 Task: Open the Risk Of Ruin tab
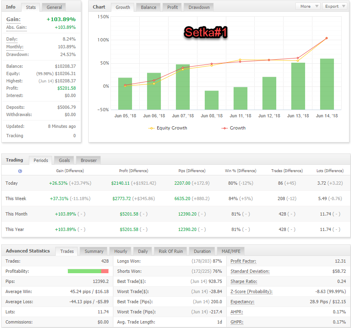[171, 251]
